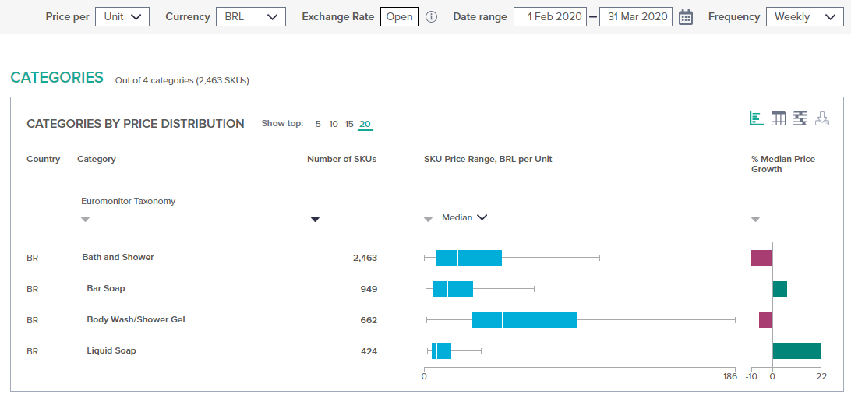Open the box plot comparison view icon
The height and width of the screenshot is (398, 851).
[800, 118]
